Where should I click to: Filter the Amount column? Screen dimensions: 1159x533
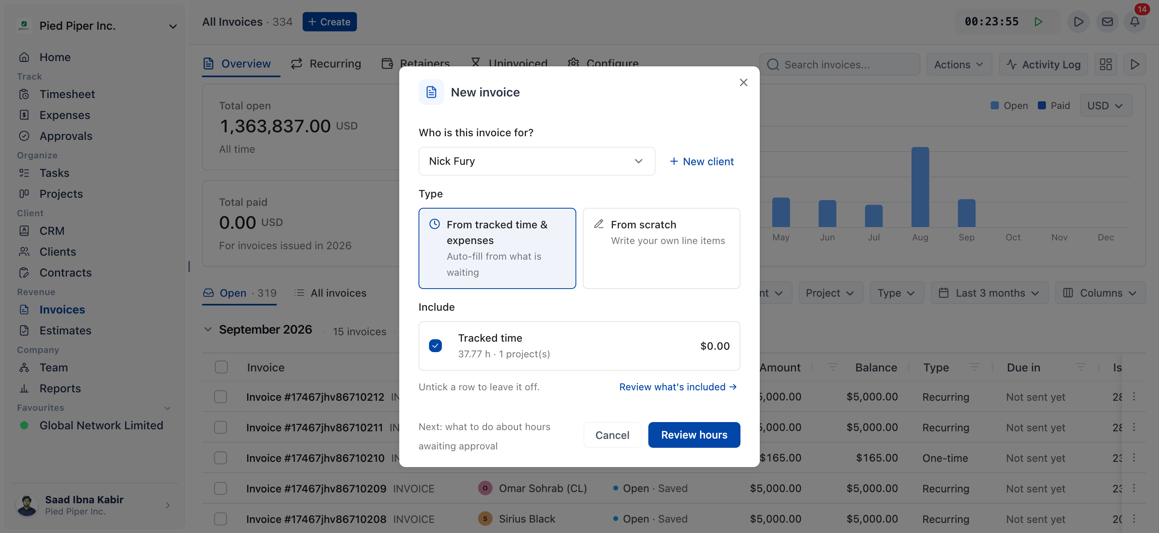833,367
